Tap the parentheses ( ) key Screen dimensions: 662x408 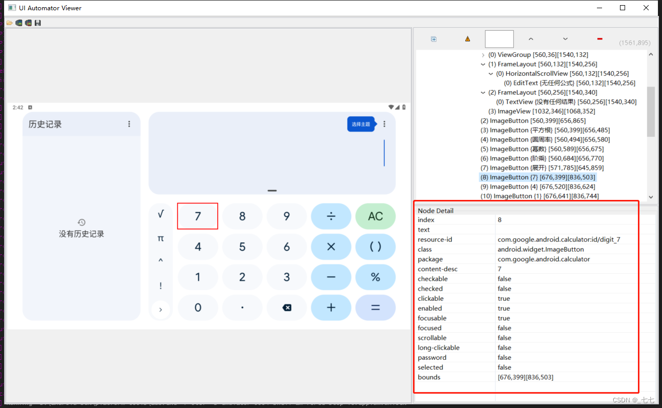(x=376, y=247)
